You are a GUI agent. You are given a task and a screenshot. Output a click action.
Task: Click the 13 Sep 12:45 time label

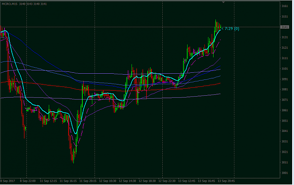click(187, 181)
